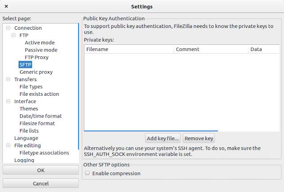Close the Settings window

[x=6, y=6]
